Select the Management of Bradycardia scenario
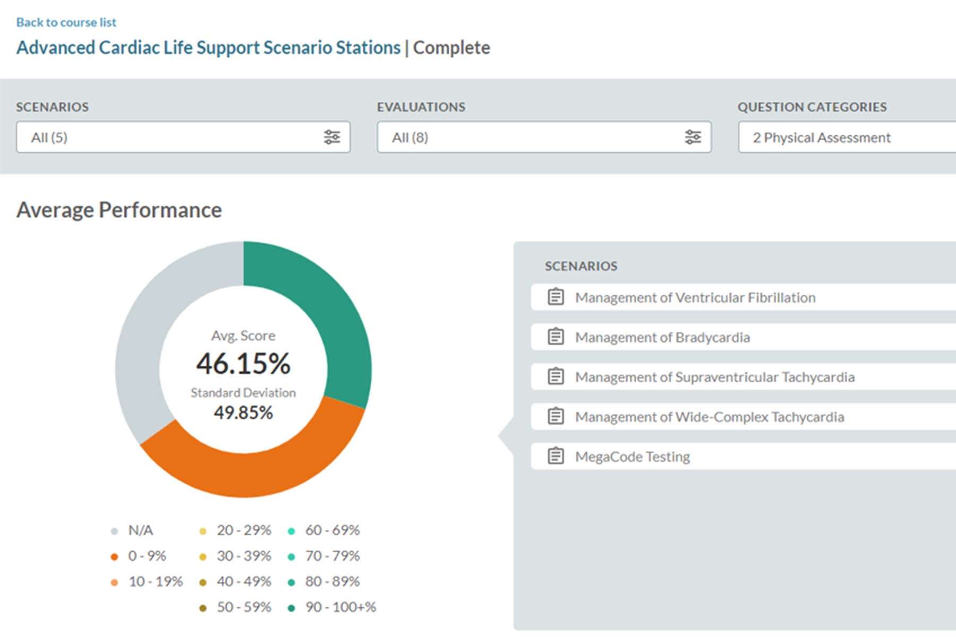The width and height of the screenshot is (956, 637). [x=663, y=337]
